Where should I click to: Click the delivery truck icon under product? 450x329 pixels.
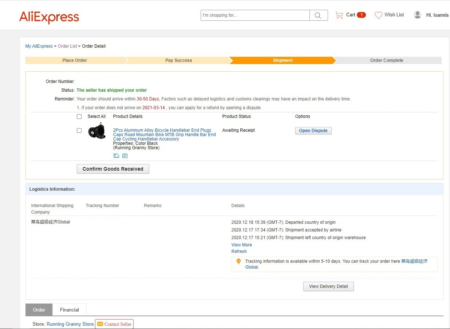point(116,156)
